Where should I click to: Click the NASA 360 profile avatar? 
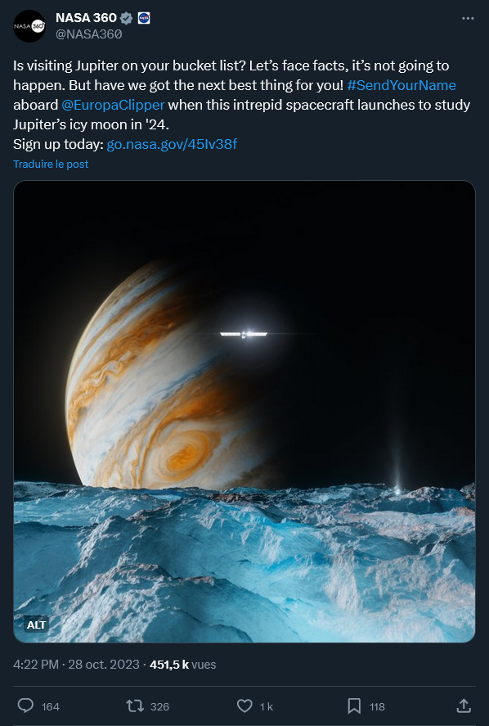[x=29, y=26]
